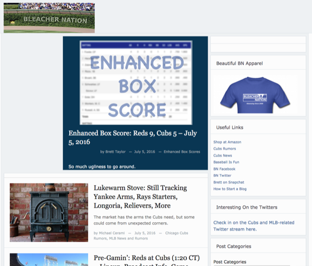Go to Cubs News link
This screenshot has width=312, height=266.
(x=223, y=156)
